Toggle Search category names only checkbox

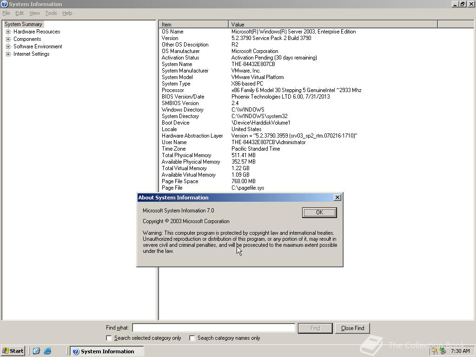(x=192, y=338)
